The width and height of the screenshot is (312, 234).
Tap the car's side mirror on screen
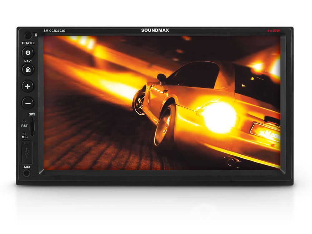(162, 77)
